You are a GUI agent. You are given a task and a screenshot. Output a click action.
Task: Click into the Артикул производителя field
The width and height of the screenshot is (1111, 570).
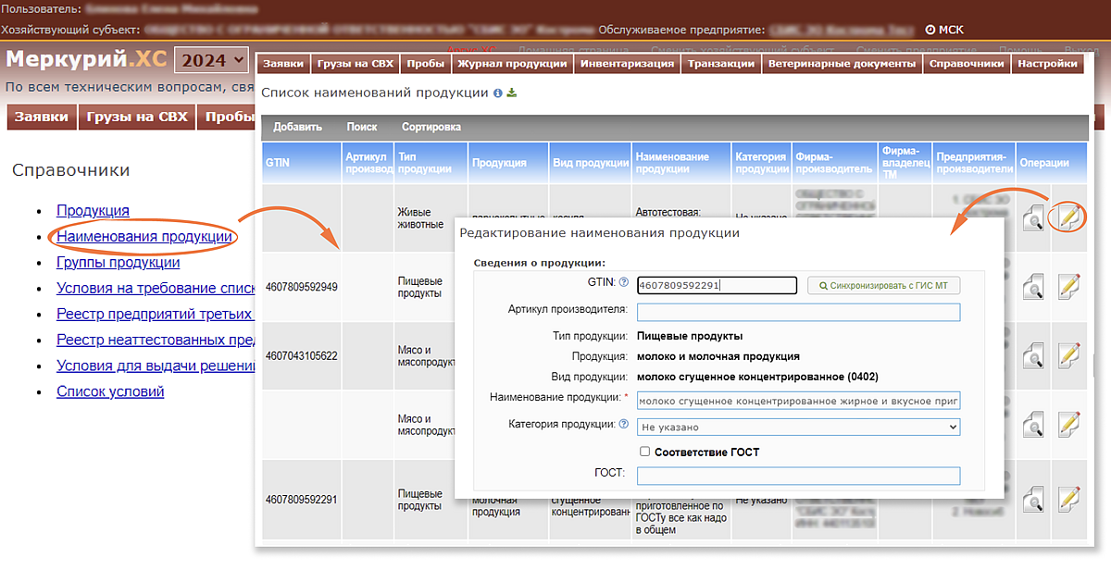[798, 312]
